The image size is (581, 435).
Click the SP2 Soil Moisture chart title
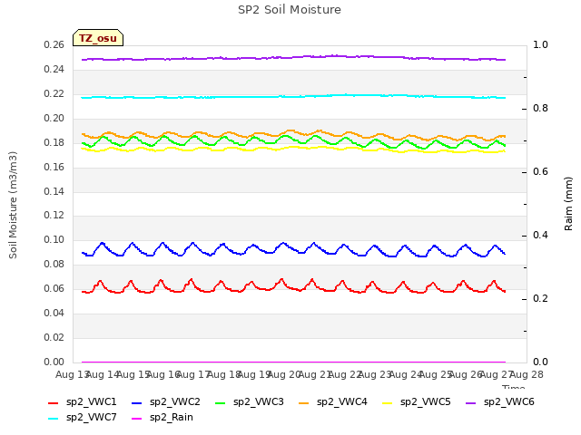click(290, 10)
